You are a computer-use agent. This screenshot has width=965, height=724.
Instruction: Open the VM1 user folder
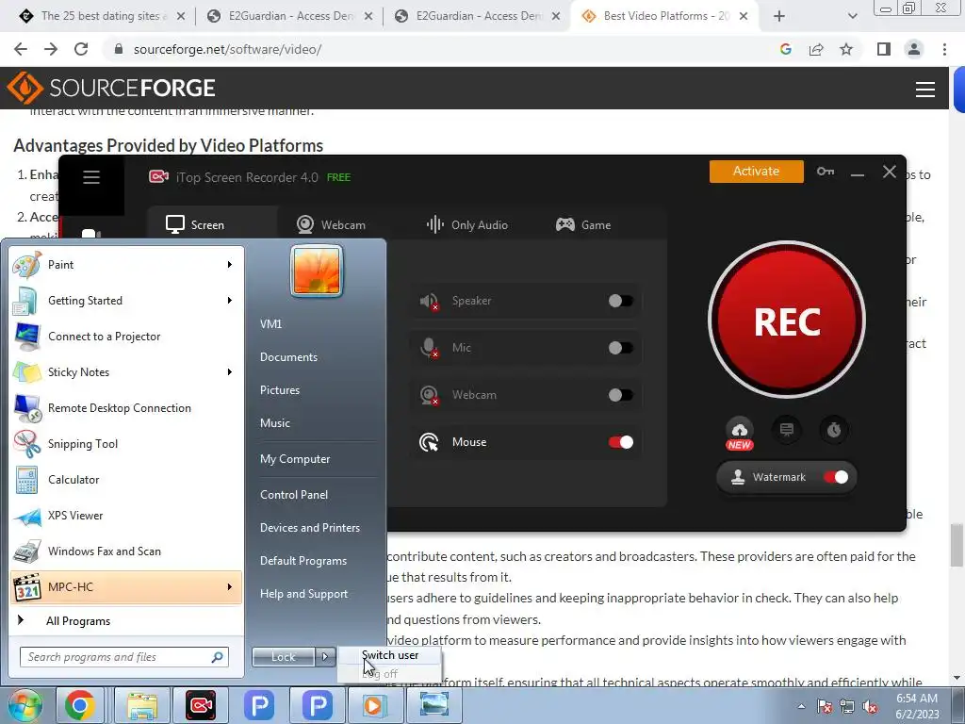(270, 324)
